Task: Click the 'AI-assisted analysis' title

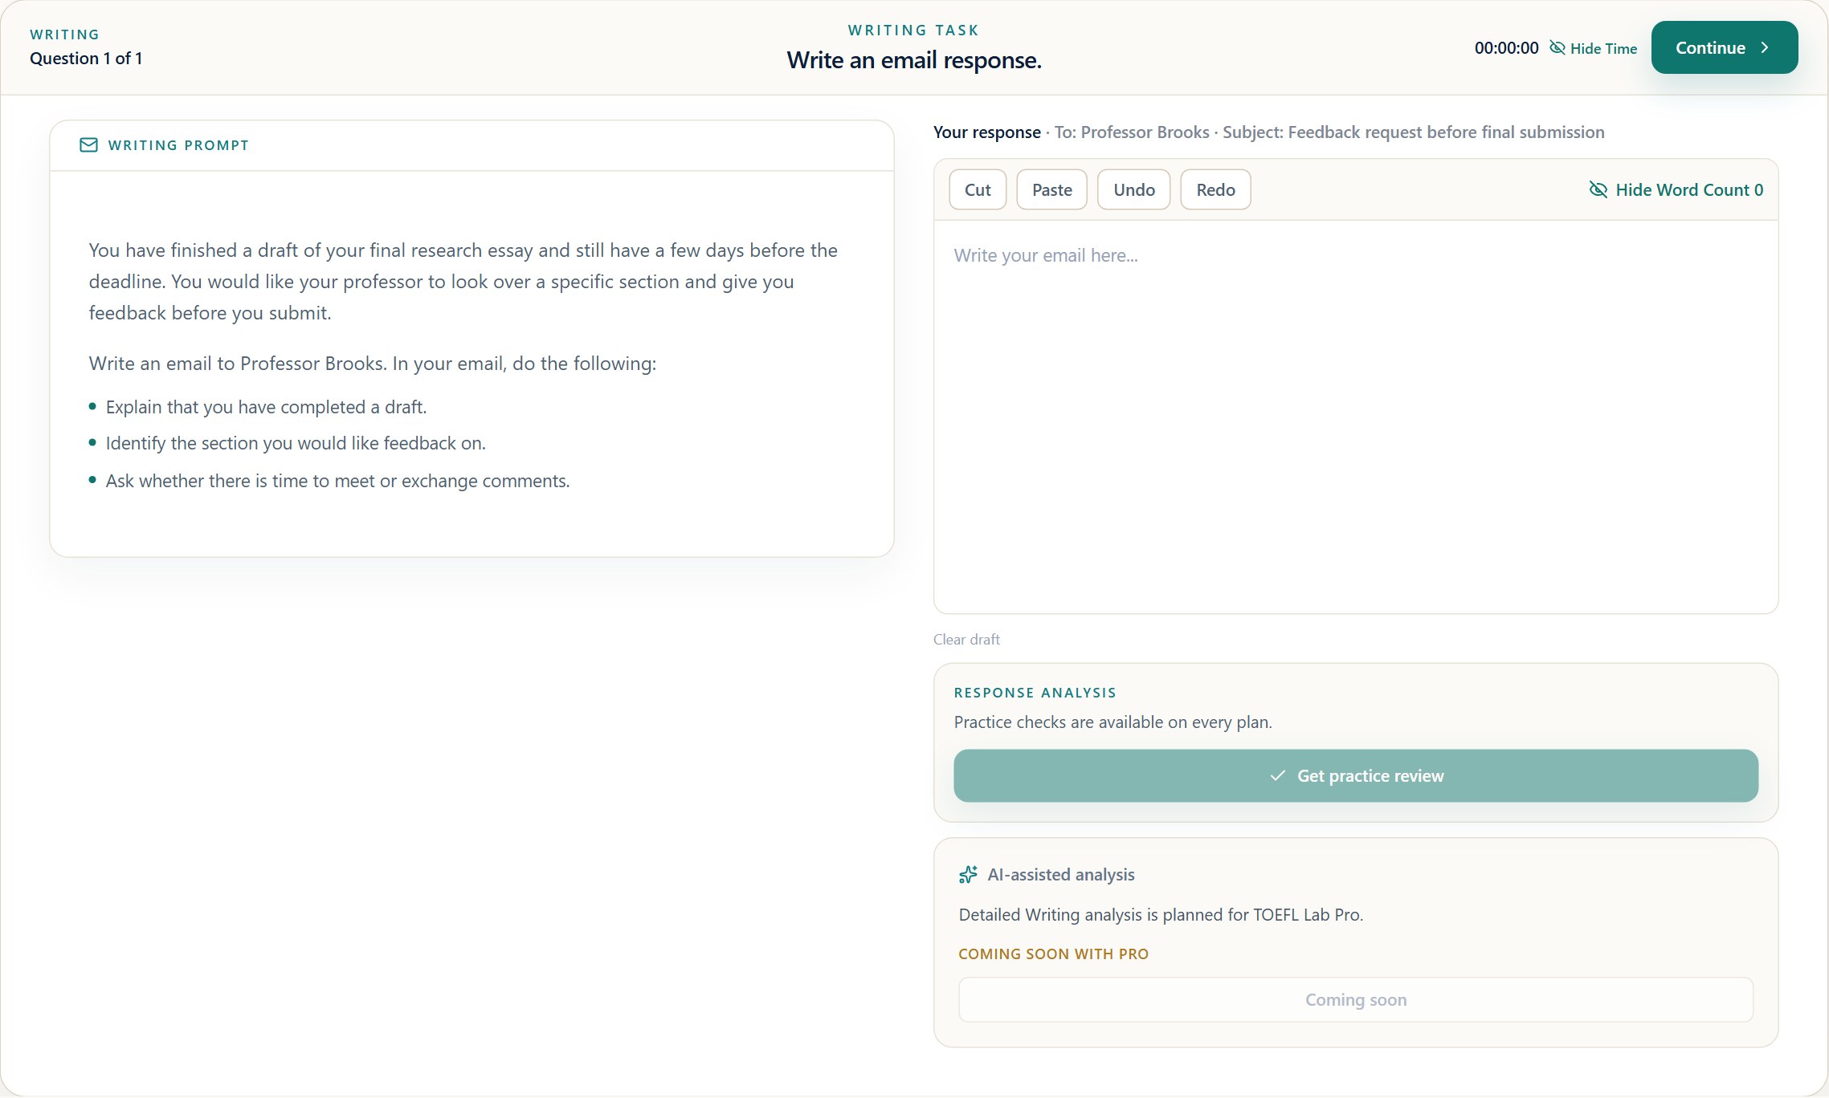Action: click(1060, 875)
